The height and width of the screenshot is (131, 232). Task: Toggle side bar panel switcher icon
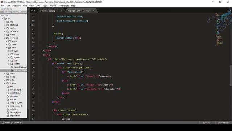[3, 123]
